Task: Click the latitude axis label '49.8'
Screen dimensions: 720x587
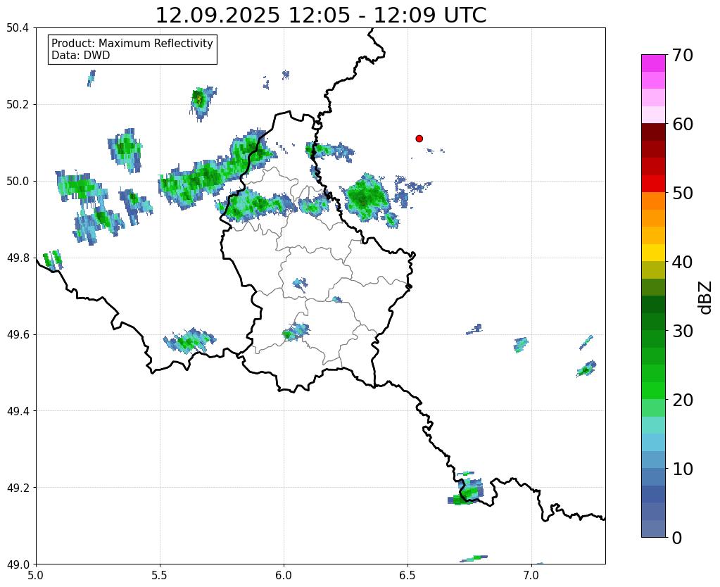Action: pos(18,258)
